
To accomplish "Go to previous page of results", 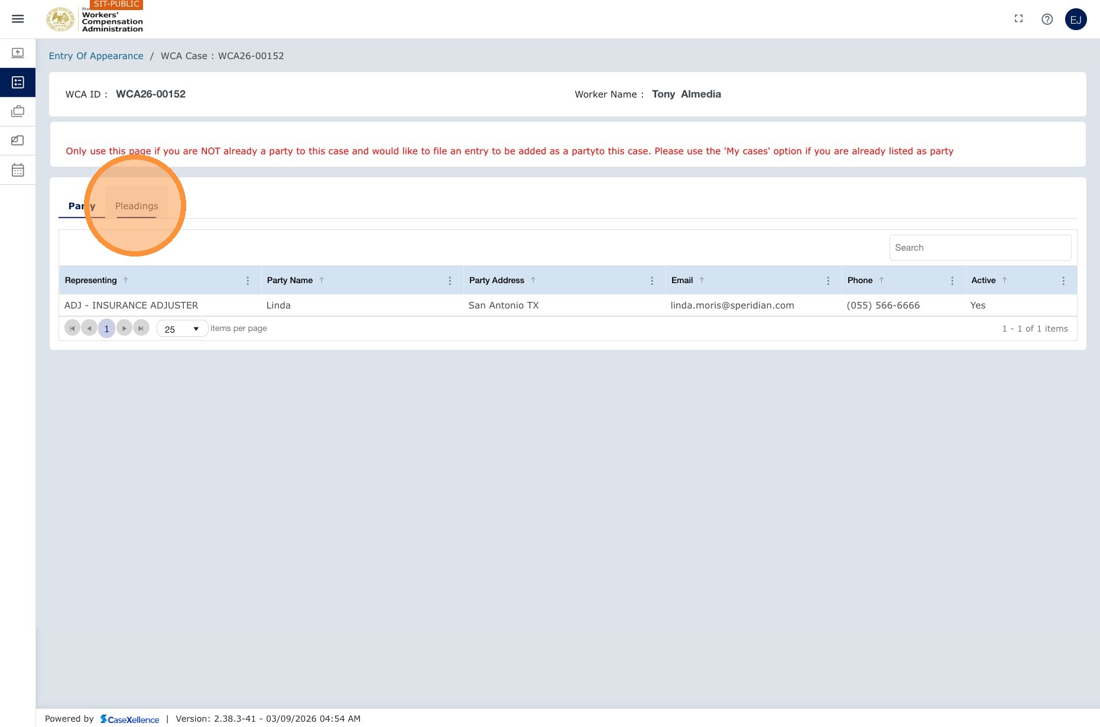I will pos(89,329).
